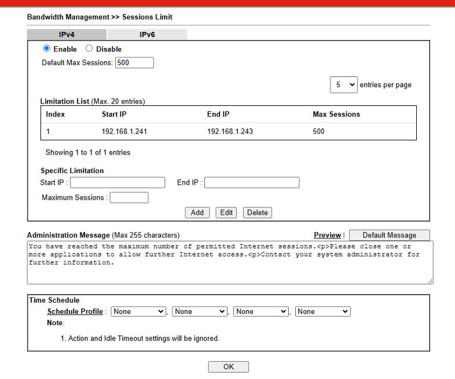Screen dimensions: 455x379
Task: Hit the Delete button
Action: (x=257, y=212)
